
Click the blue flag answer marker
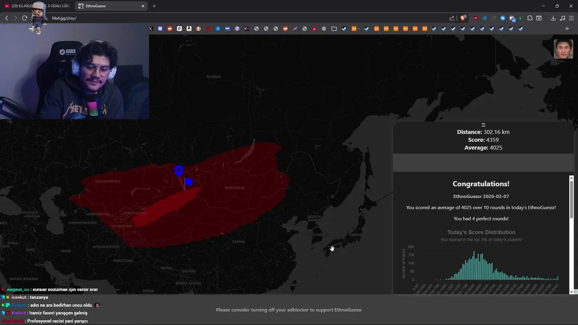click(188, 182)
